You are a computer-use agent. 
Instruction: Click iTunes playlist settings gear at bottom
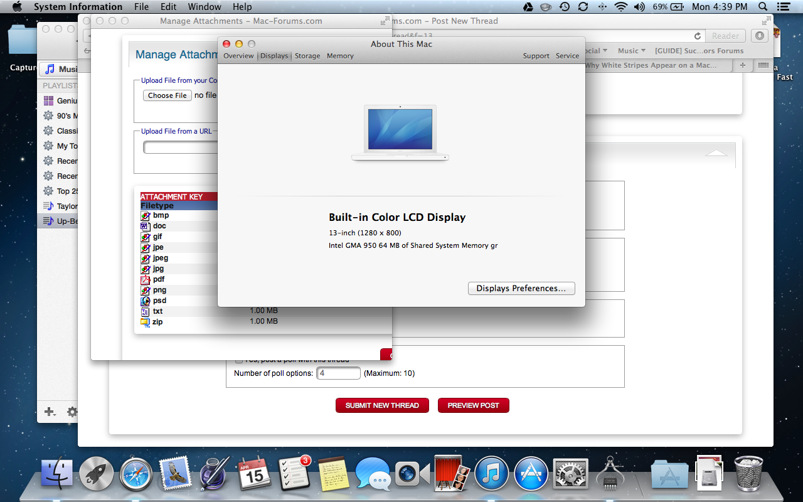[x=73, y=412]
